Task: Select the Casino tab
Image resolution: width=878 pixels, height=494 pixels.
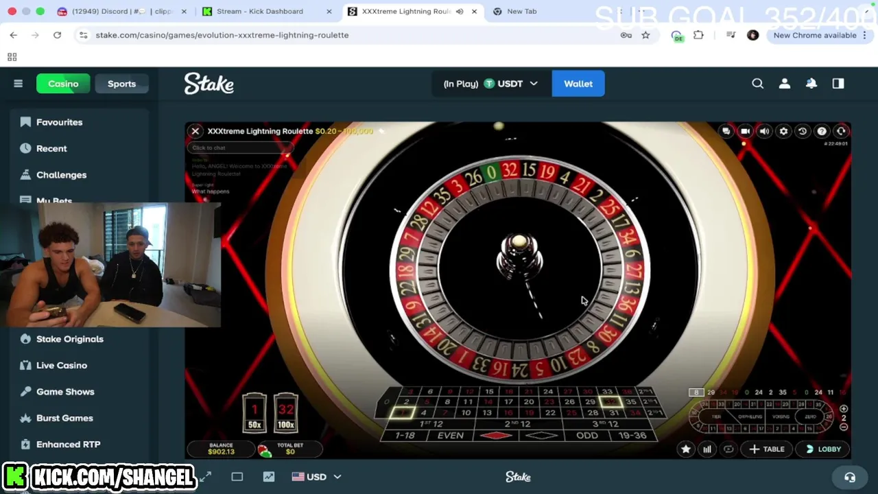Action: click(63, 84)
